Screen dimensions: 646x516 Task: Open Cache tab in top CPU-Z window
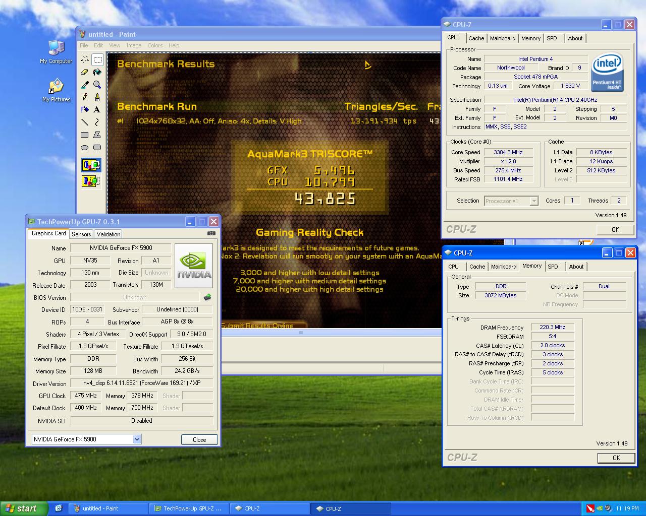[x=476, y=38]
